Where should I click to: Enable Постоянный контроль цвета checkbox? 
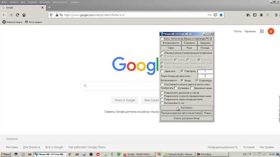point(162,84)
